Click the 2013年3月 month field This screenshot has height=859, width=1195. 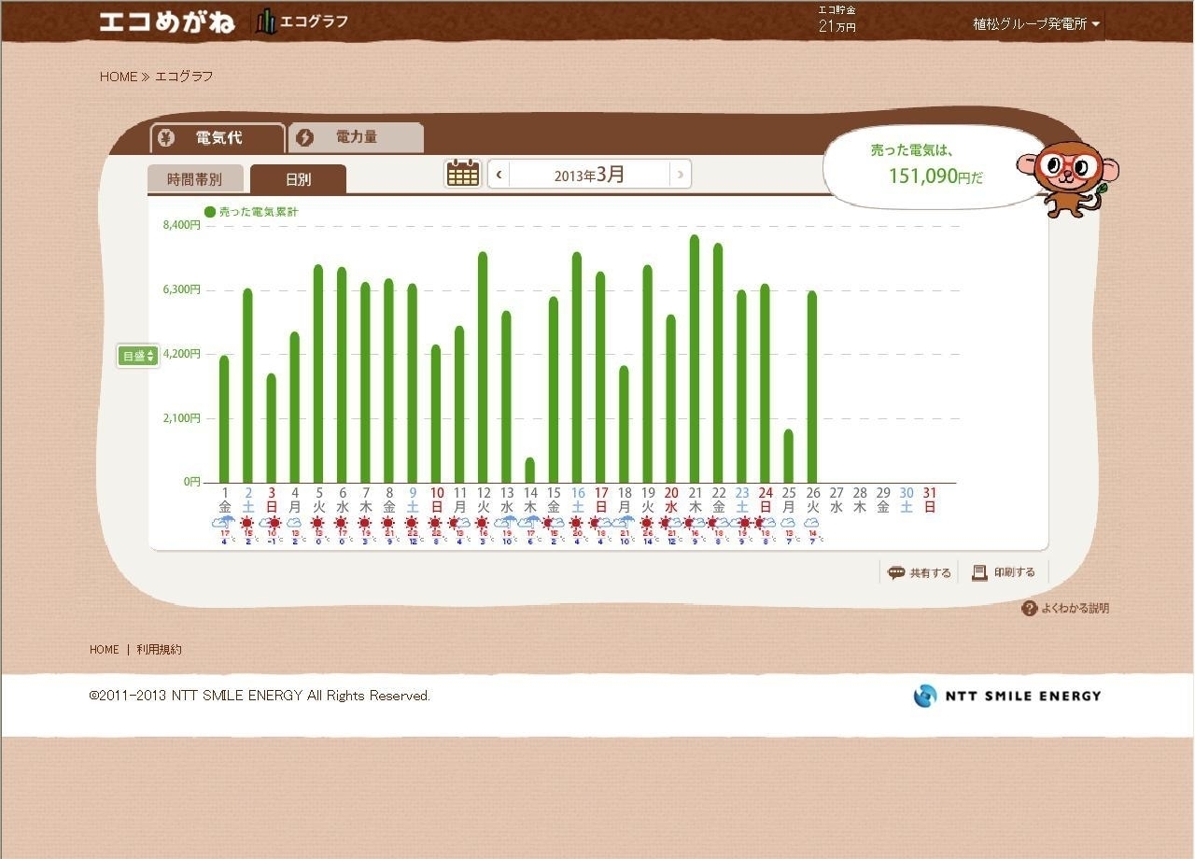589,175
